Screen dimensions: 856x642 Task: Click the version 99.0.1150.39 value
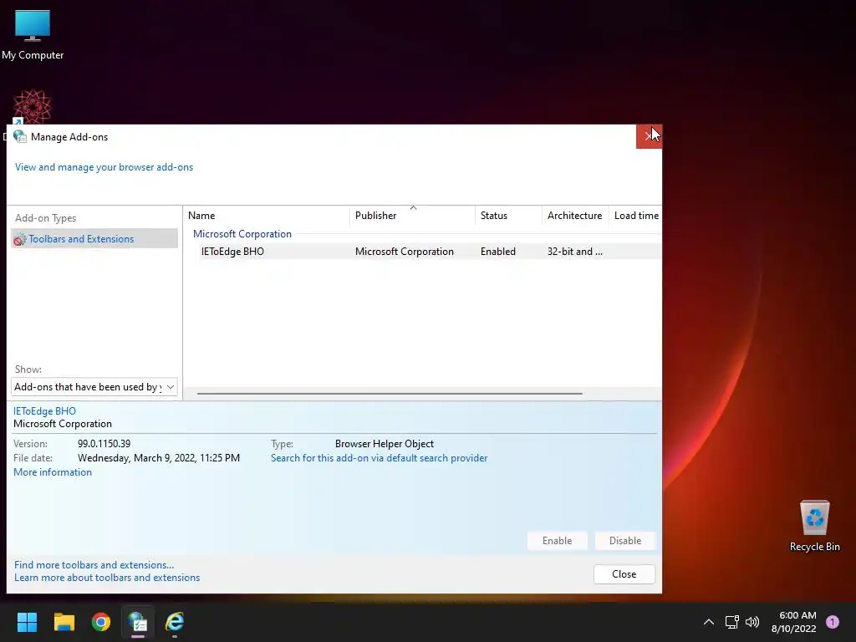(104, 444)
